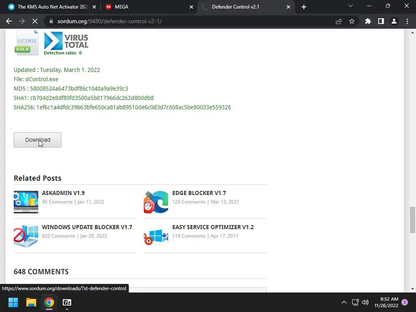Screen dimensions: 416x312
Task: Click Updated : Tuesday, March 1, 2022 text
Action: 57,70
